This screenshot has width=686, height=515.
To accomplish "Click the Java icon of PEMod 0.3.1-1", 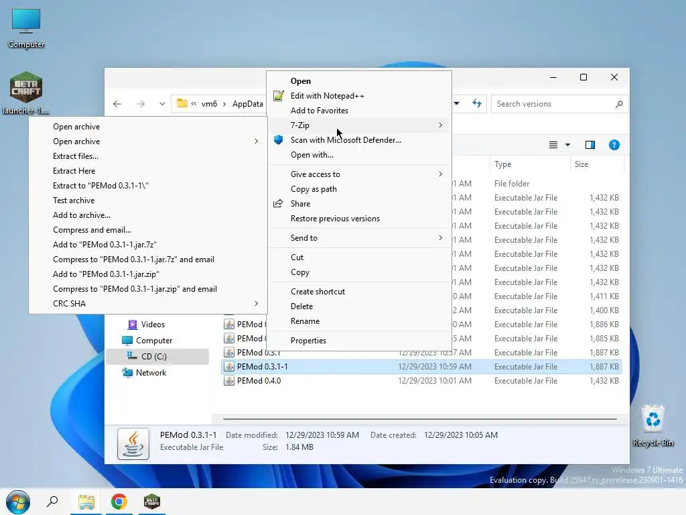I will pyautogui.click(x=229, y=367).
